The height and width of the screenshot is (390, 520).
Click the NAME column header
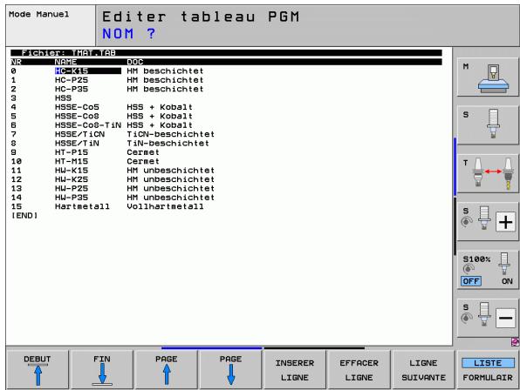pos(65,62)
